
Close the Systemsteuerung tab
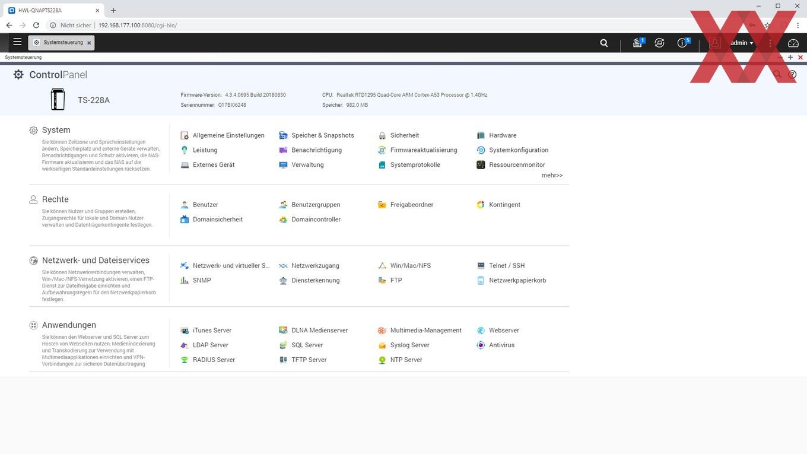pos(89,43)
